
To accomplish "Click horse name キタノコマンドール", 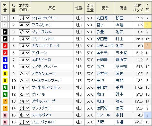I will [46, 46].
